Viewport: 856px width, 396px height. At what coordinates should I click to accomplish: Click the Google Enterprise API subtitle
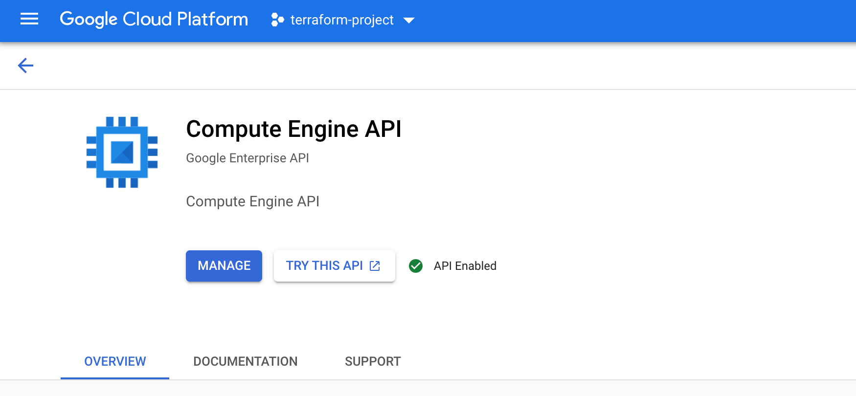coord(248,158)
